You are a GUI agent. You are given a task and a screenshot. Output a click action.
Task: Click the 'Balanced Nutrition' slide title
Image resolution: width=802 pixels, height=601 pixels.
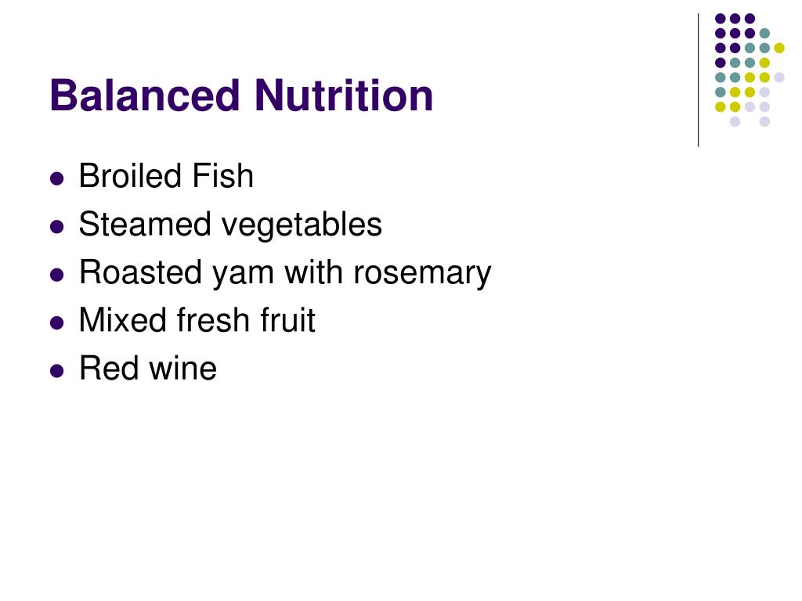click(241, 95)
